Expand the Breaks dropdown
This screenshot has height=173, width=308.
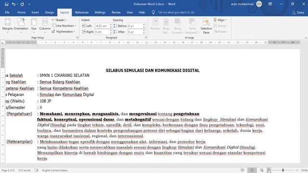pyautogui.click(x=59, y=20)
